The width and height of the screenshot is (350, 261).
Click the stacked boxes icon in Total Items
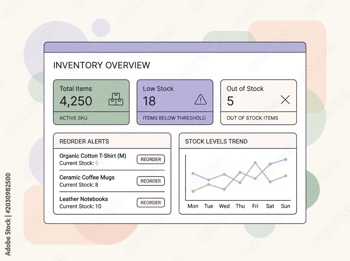click(116, 99)
